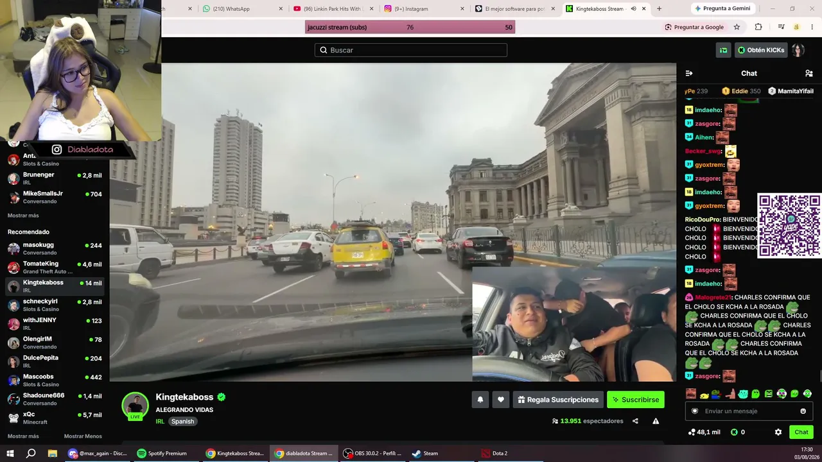Screen dimensions: 822x462
Task: Click the notification bell for Kingtekaboss
Action: pyautogui.click(x=480, y=400)
